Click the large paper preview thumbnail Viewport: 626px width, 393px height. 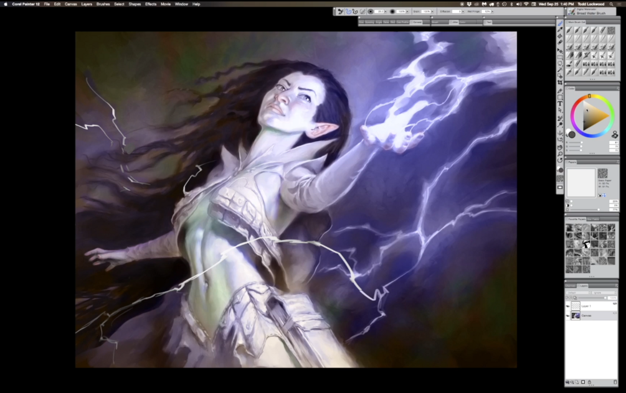(x=581, y=183)
